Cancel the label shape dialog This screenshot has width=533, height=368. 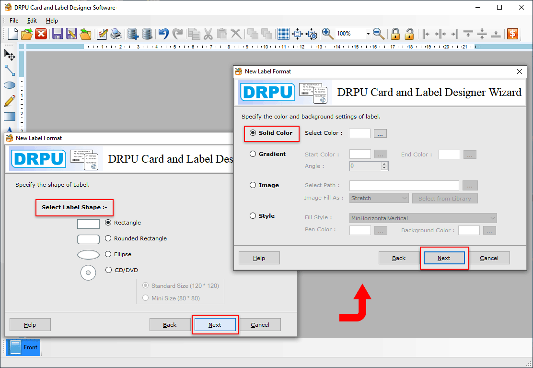point(260,325)
